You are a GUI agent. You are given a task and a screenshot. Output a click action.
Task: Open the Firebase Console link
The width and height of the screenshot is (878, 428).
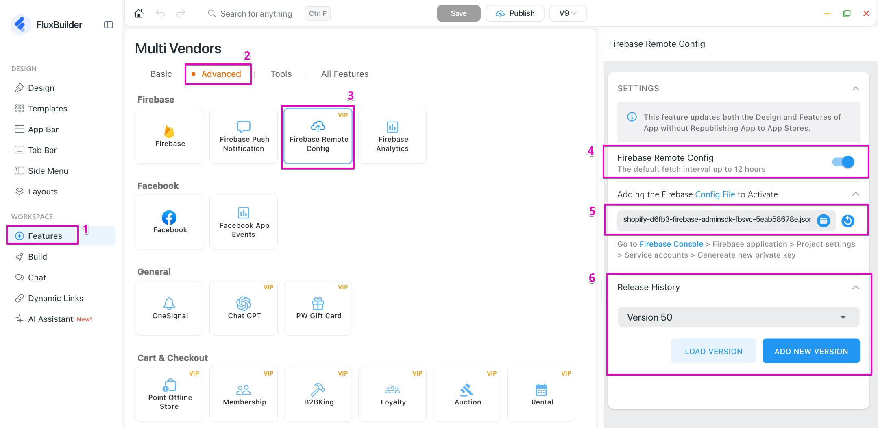click(671, 244)
